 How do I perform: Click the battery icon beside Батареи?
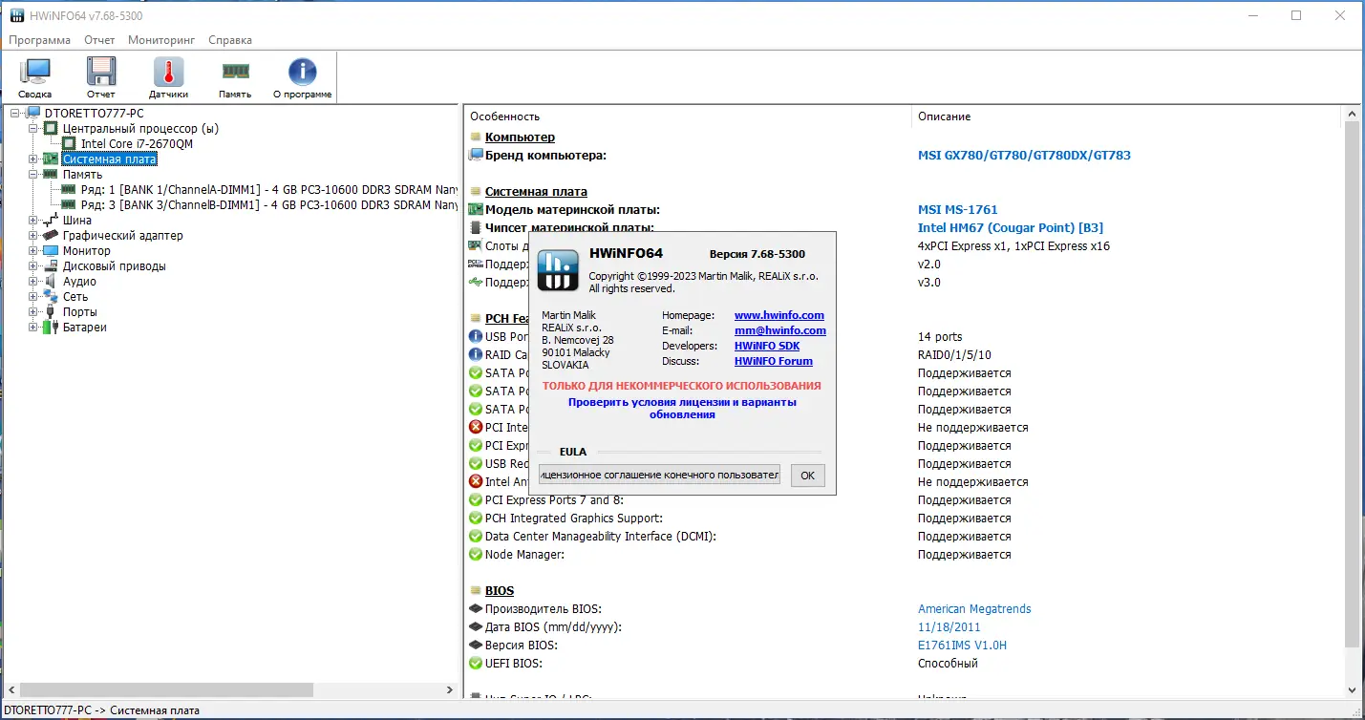51,328
